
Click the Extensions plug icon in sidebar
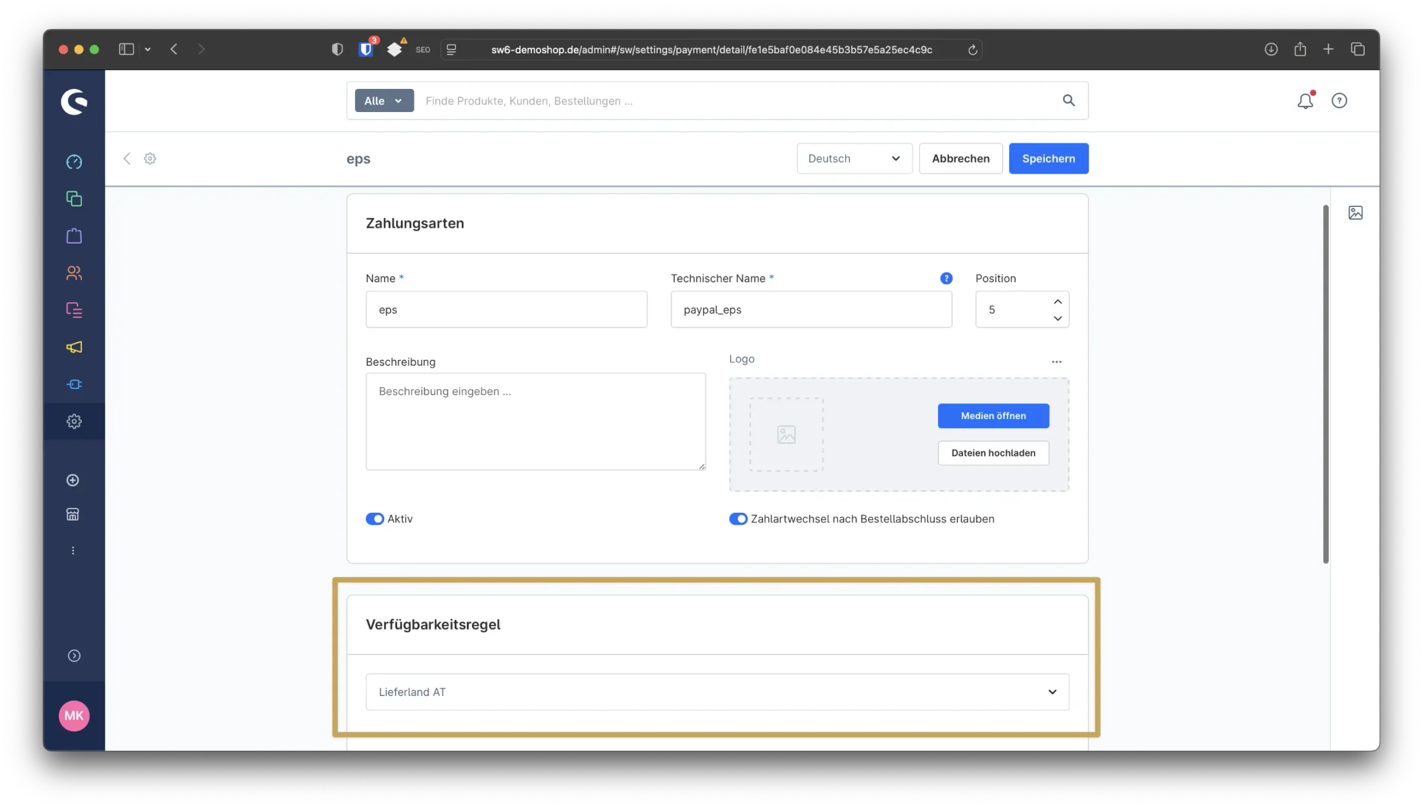click(74, 384)
